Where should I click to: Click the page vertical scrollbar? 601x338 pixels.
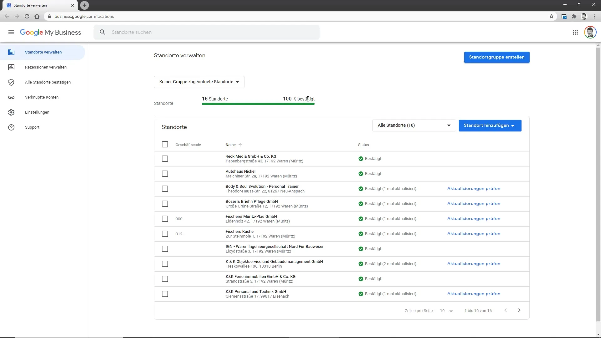[598, 185]
